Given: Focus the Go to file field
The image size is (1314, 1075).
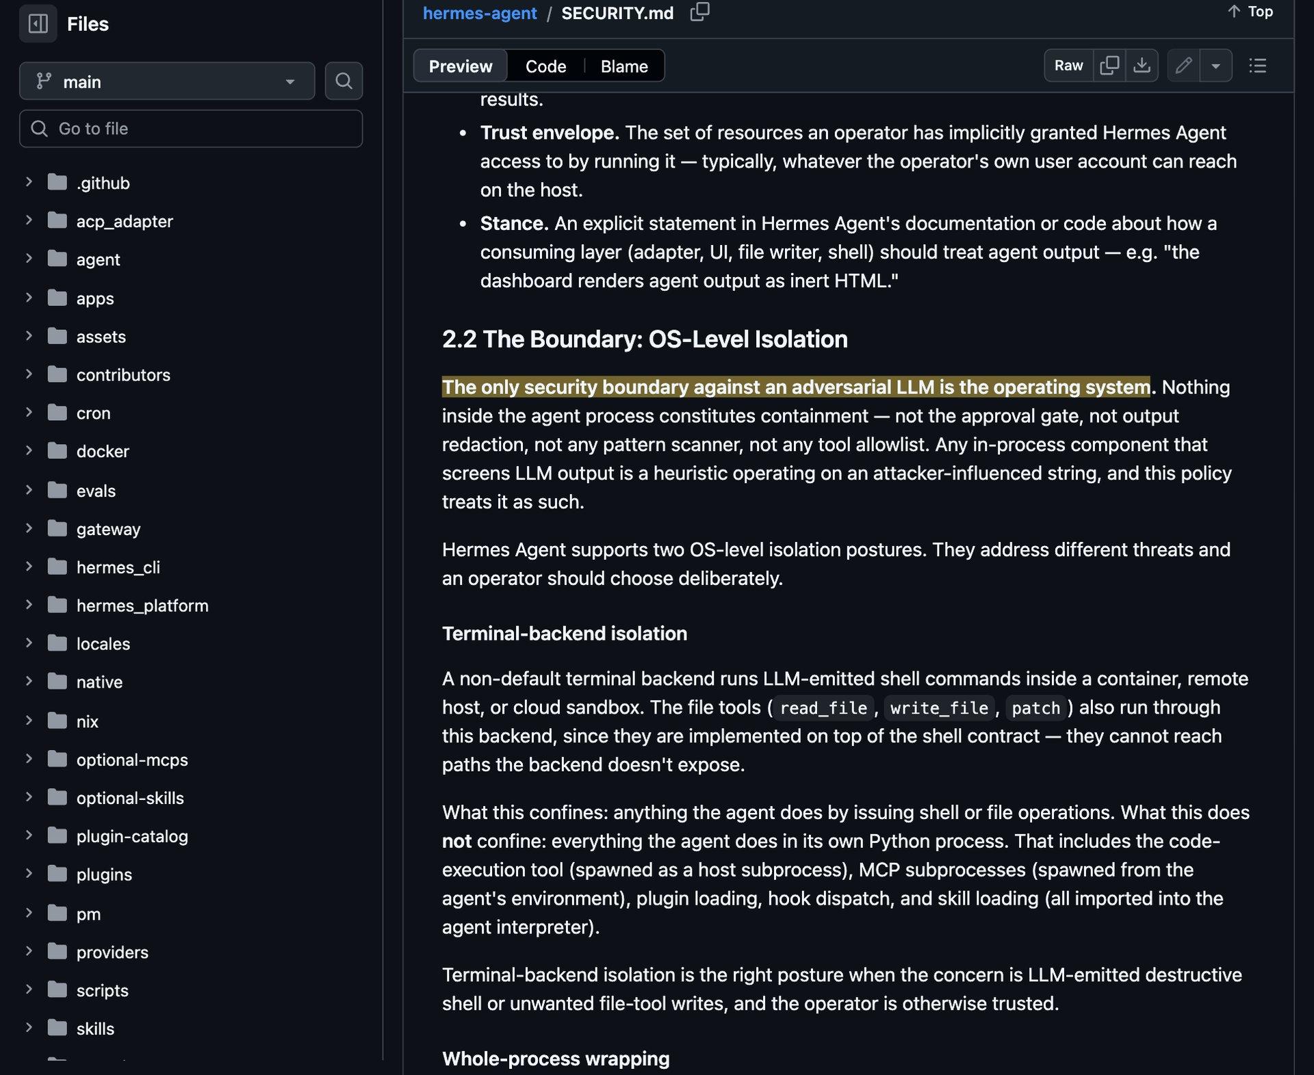Looking at the screenshot, I should (x=191, y=129).
